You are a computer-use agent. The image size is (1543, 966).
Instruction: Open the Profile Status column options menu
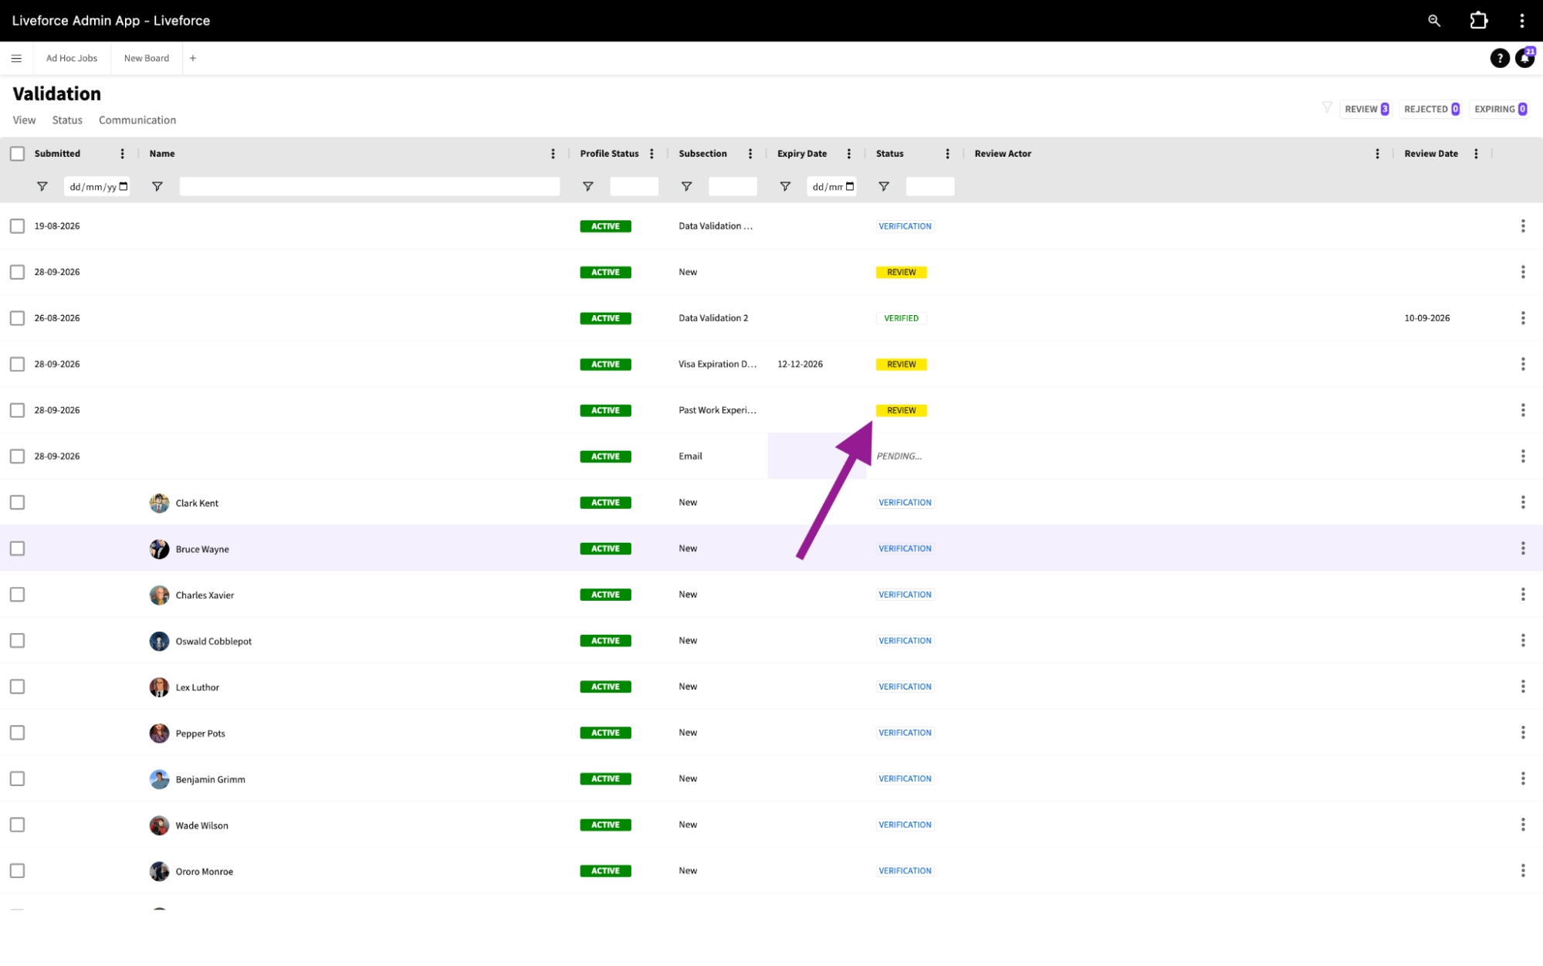point(651,154)
